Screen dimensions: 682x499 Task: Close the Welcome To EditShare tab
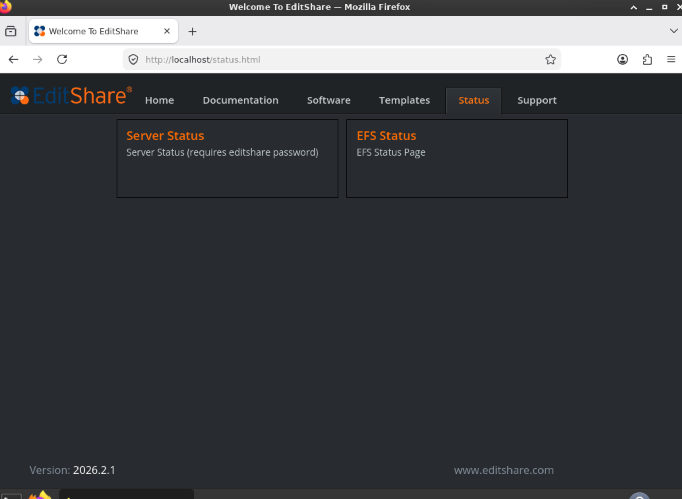(x=167, y=31)
